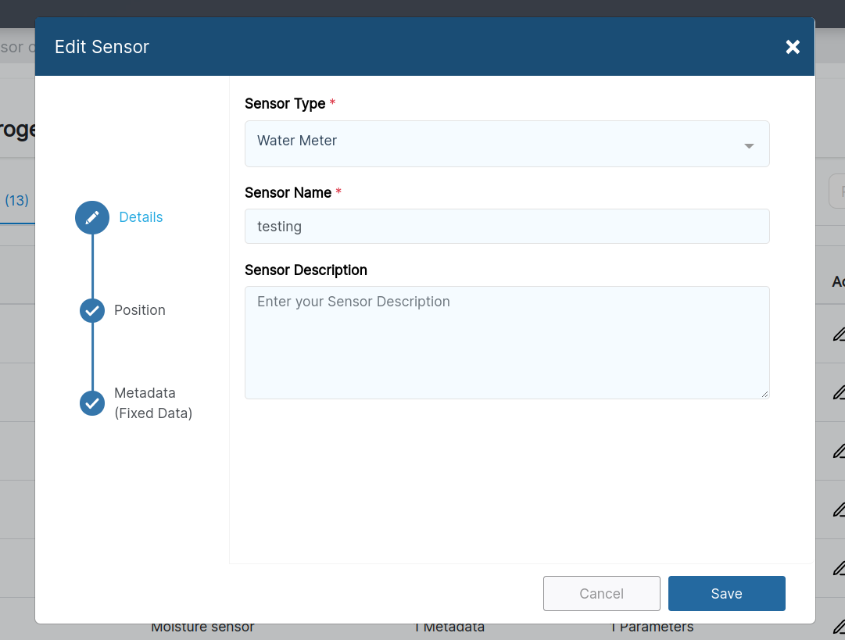Select the Details step label

point(141,217)
